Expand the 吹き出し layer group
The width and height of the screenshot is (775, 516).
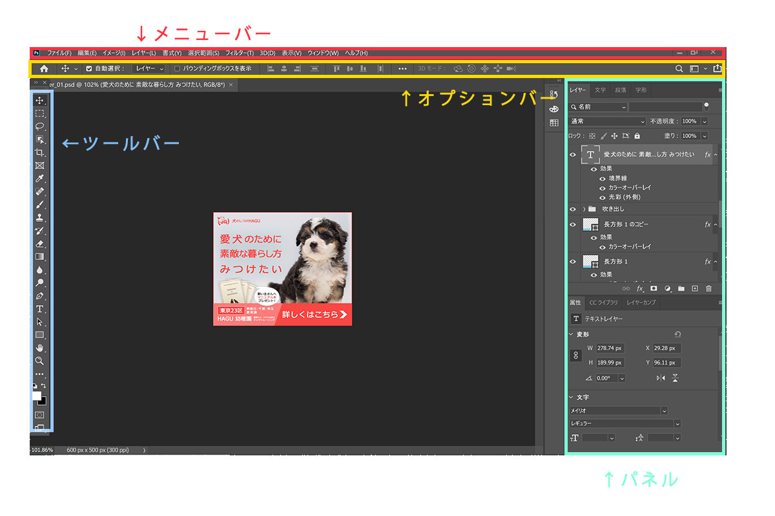[x=584, y=209]
